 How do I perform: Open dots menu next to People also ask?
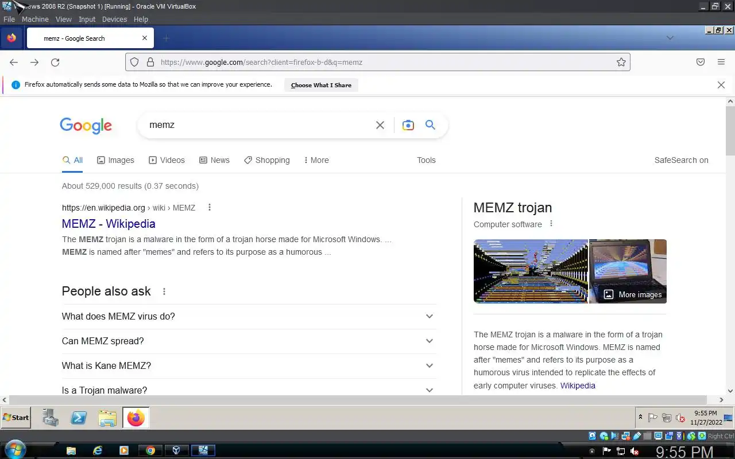pyautogui.click(x=164, y=291)
